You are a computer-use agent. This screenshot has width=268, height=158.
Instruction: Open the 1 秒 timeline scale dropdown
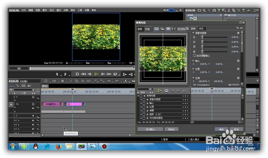tap(32, 93)
